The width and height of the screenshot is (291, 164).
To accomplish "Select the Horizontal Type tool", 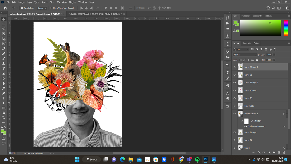I will [x=3, y=98].
